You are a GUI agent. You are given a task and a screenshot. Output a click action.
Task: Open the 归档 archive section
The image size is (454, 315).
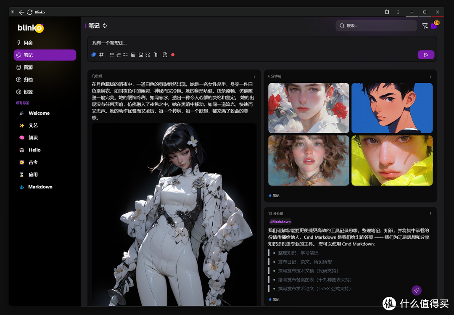click(x=28, y=79)
